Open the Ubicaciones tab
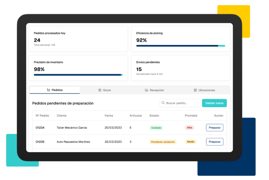Viewport: 269px width, 180px height. [x=204, y=90]
